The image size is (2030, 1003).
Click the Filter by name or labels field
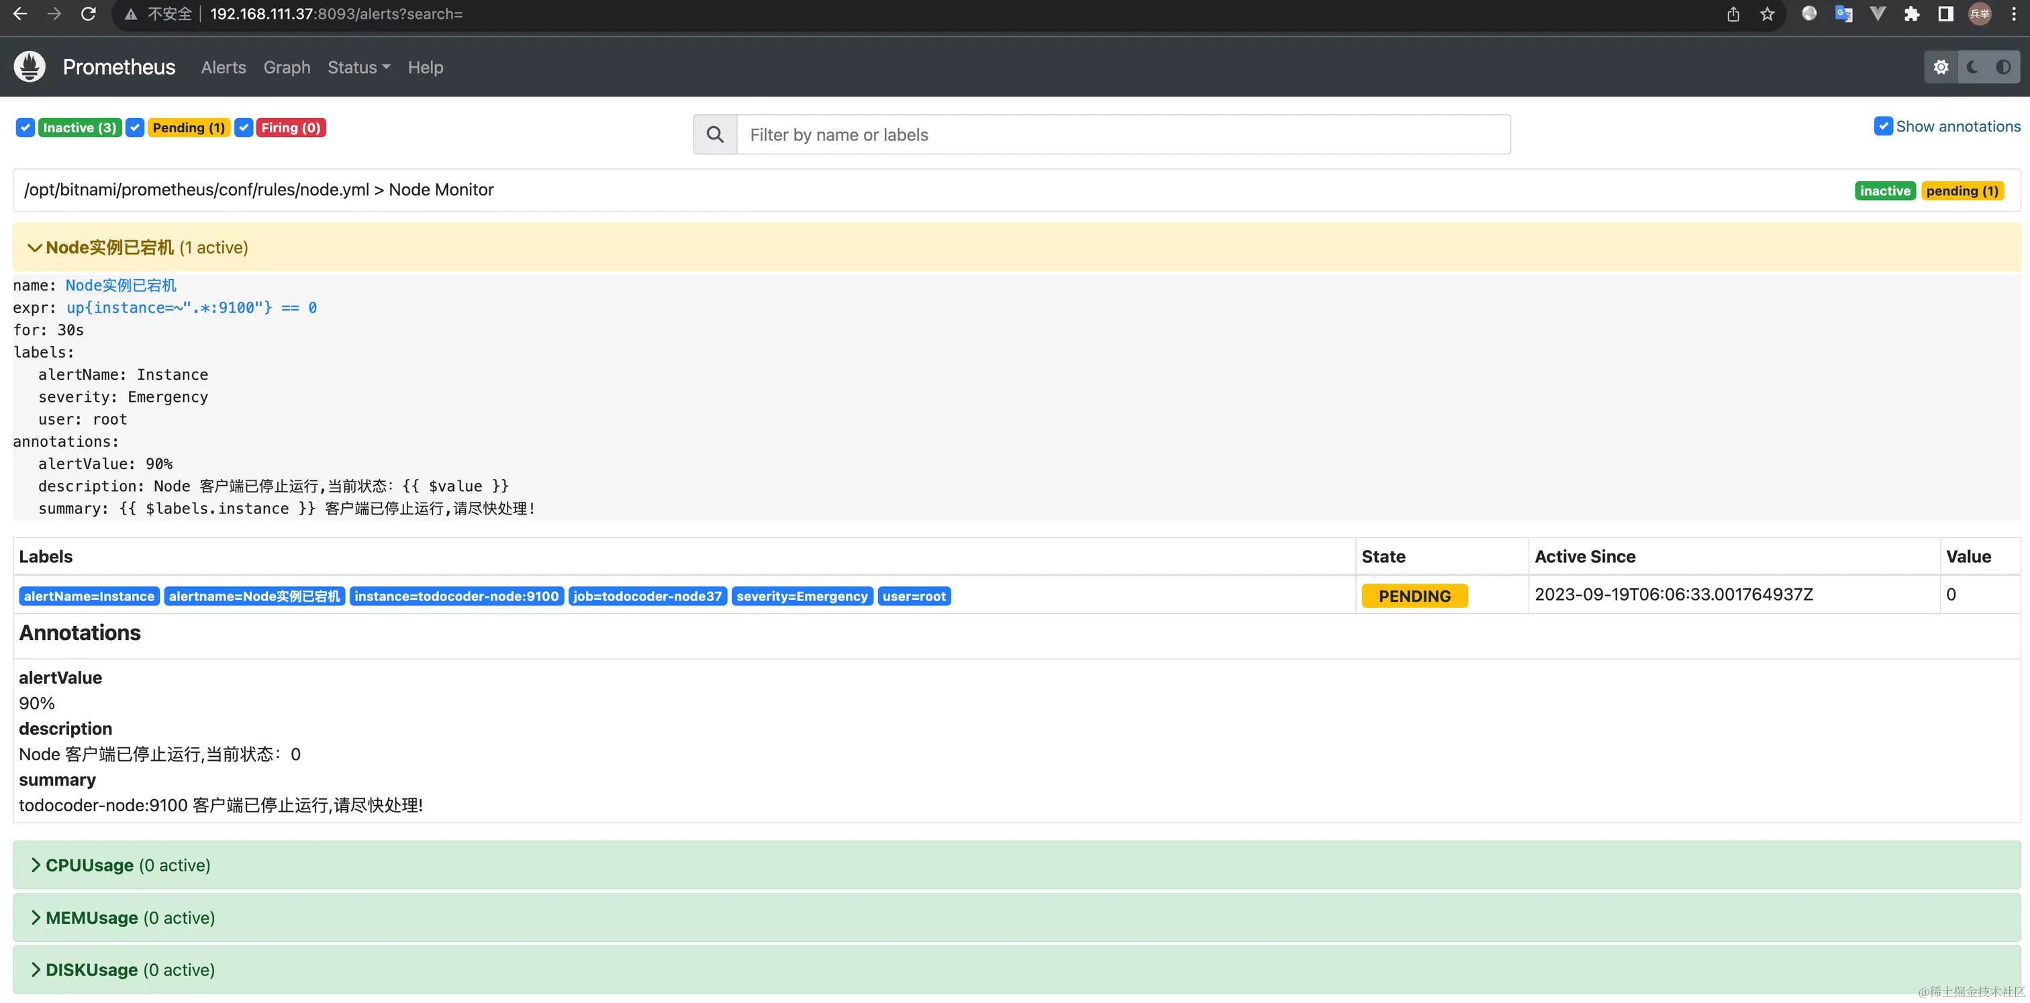pyautogui.click(x=1124, y=135)
